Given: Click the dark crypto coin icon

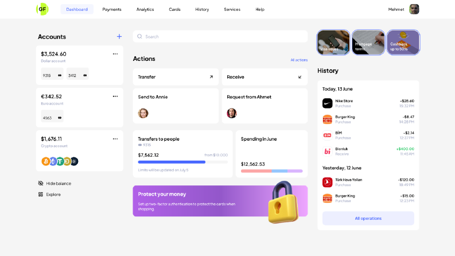Looking at the screenshot, I should coord(75,161).
